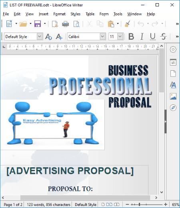The height and width of the screenshot is (208, 180).
Task: Click the Cut scissors icon
Action: point(89,24)
